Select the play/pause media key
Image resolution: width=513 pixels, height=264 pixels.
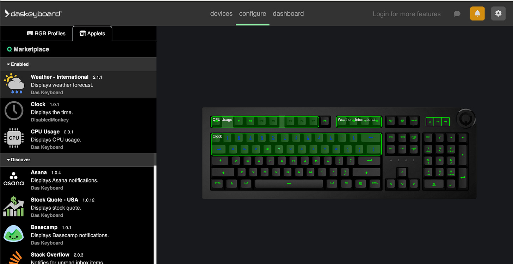coord(438,121)
